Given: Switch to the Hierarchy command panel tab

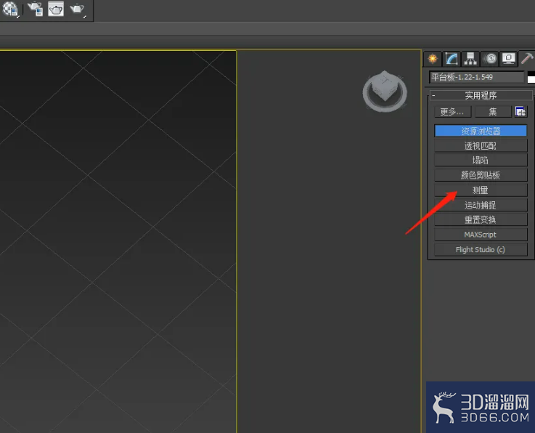Looking at the screenshot, I should tap(470, 59).
